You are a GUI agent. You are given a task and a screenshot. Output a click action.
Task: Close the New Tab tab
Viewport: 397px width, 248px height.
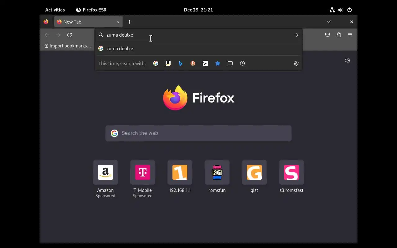(118, 22)
